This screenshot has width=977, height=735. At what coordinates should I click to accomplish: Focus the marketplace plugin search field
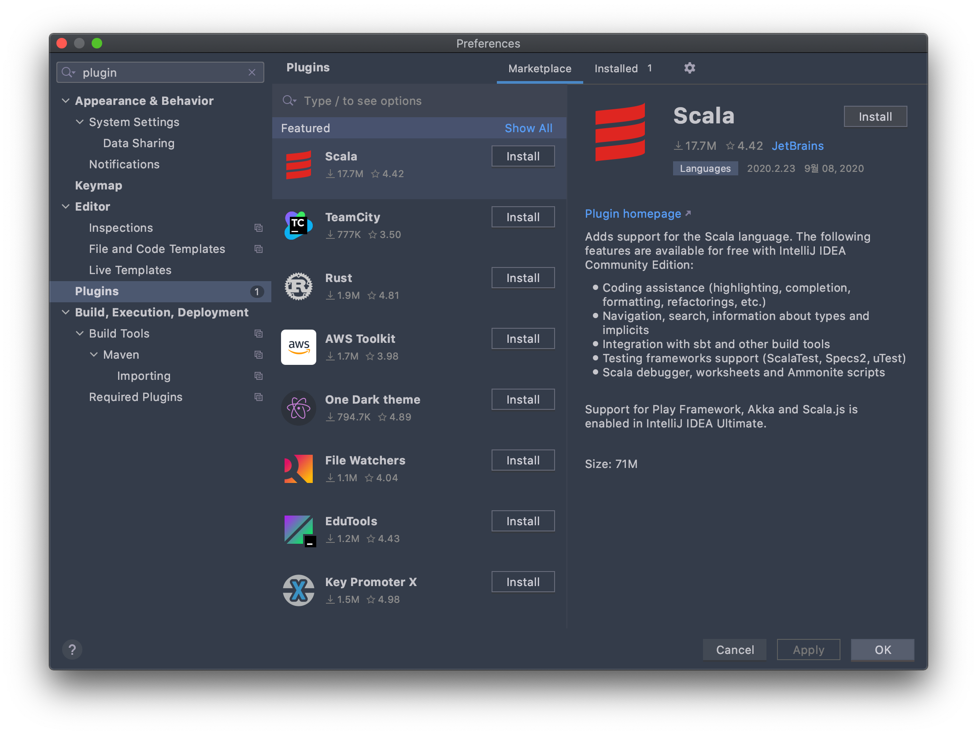(419, 101)
